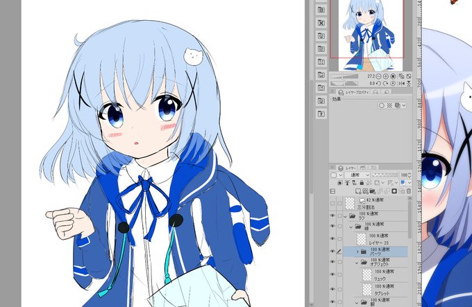Open the layer effect options dropdown arrow
The width and height of the screenshot is (472, 307).
[x=404, y=105]
